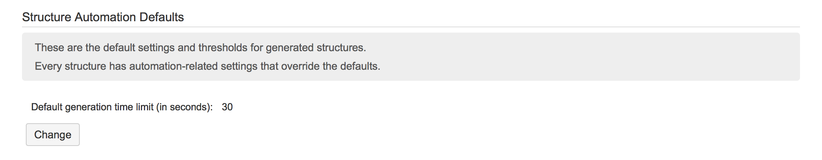Click the Default generation time limit label
This screenshot has height=160, width=822.
[x=122, y=107]
